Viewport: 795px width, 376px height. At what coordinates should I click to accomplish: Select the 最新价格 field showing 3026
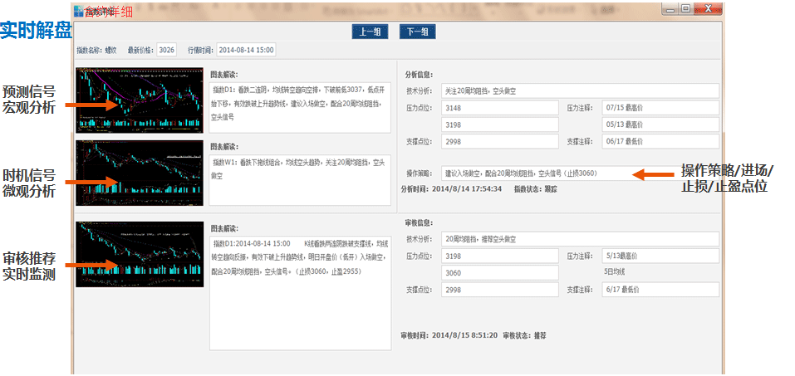coord(167,50)
